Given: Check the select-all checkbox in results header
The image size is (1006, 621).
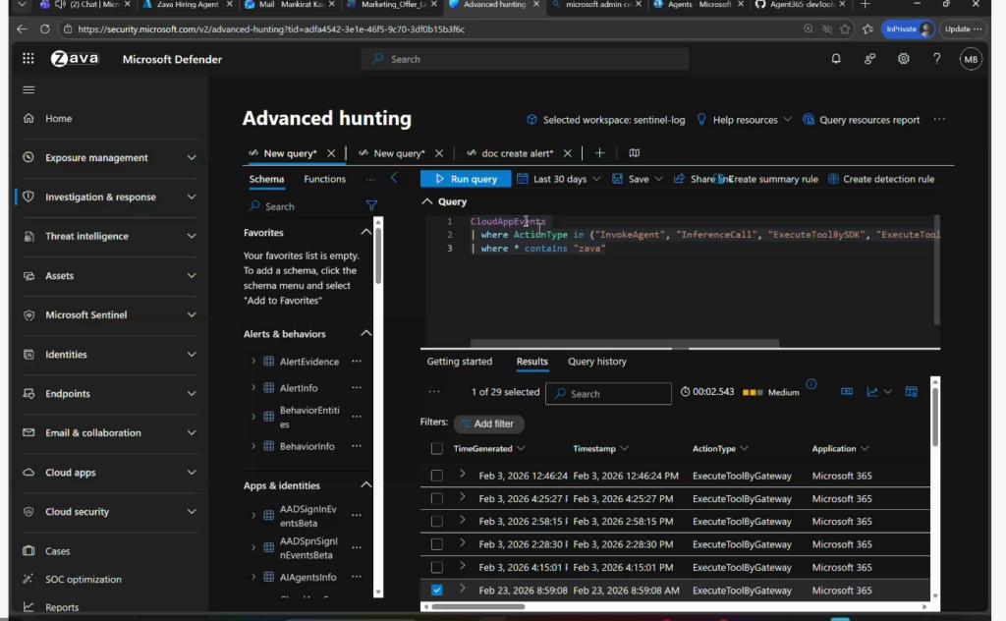Looking at the screenshot, I should (x=437, y=449).
